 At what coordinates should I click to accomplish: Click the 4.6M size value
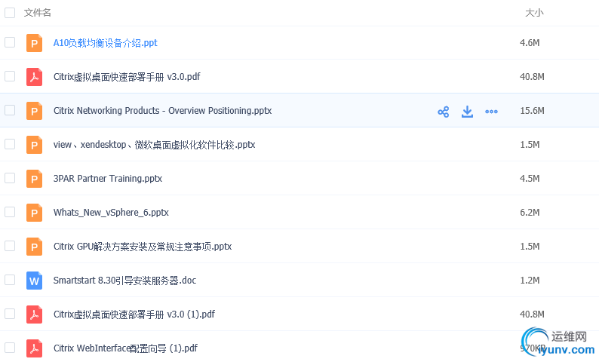tap(530, 43)
